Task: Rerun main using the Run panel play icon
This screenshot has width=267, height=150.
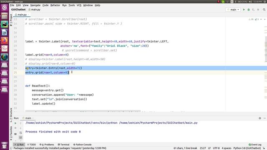Action: click(x=15, y=123)
